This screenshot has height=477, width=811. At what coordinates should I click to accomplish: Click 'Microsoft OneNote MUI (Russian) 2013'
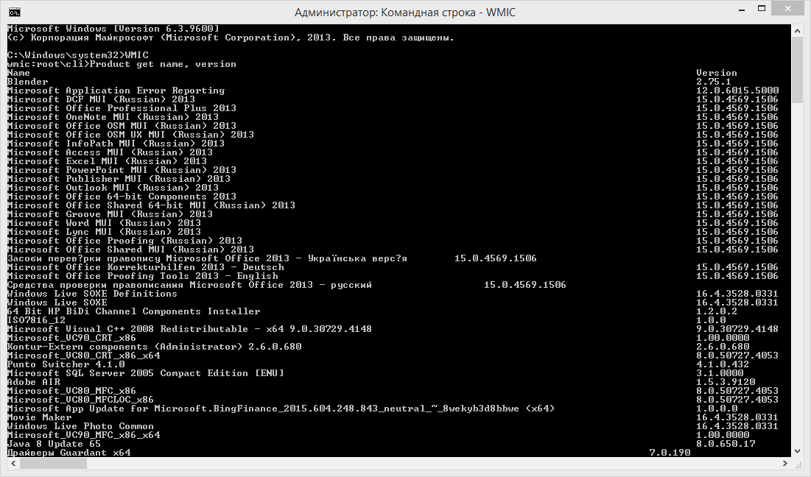pyautogui.click(x=113, y=117)
